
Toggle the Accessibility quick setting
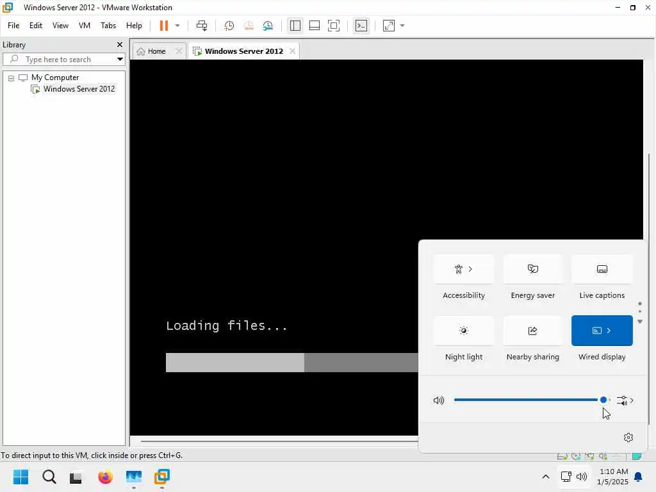coord(464,269)
